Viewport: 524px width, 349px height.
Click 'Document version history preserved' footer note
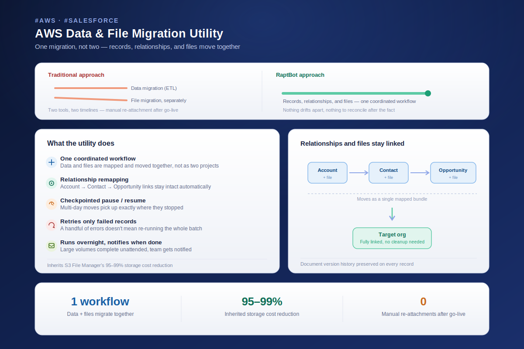tap(357, 264)
